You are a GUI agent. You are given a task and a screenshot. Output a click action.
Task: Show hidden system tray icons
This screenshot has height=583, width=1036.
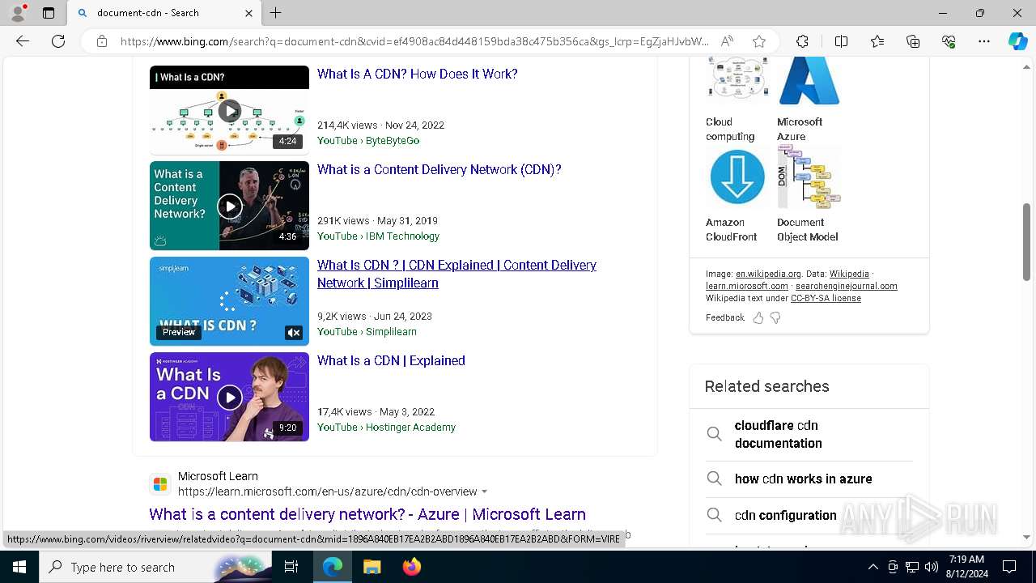click(x=873, y=567)
